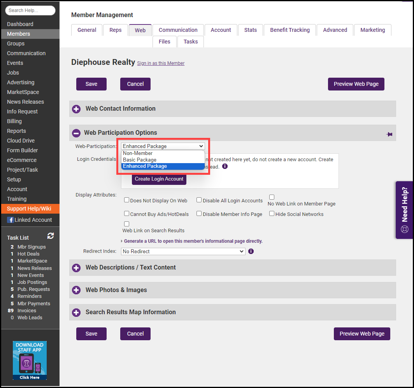Screen dimensions: 414x388
Task: Enable Does Not Display On Web checkbox
Action: (x=126, y=200)
